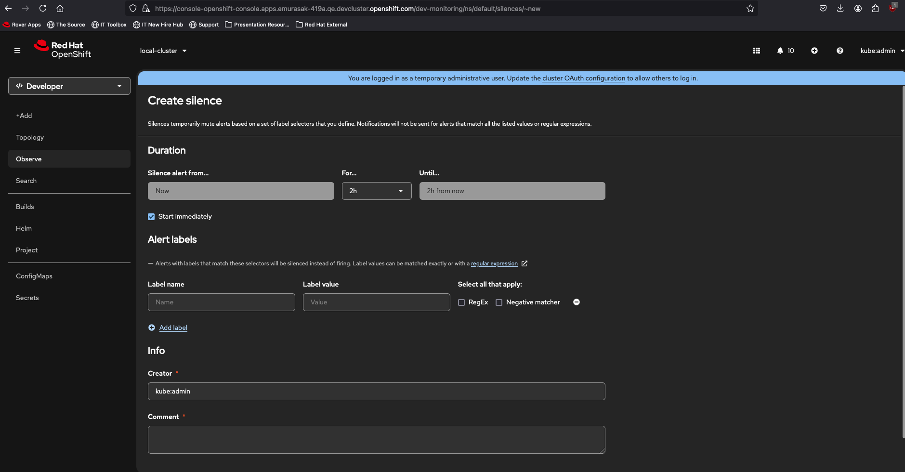
Task: Uncheck the Start immediately checkbox
Action: [x=151, y=217]
